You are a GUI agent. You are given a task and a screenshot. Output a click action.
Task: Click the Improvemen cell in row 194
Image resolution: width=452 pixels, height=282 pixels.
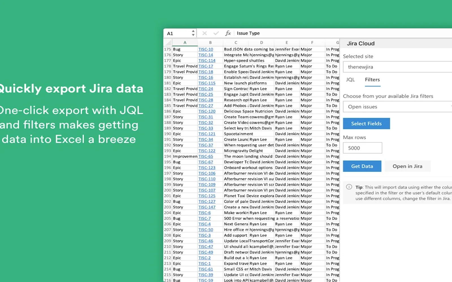tap(185, 156)
